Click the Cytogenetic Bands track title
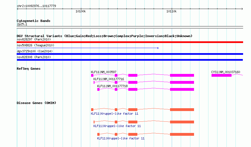The image size is (251, 147). (x=34, y=21)
